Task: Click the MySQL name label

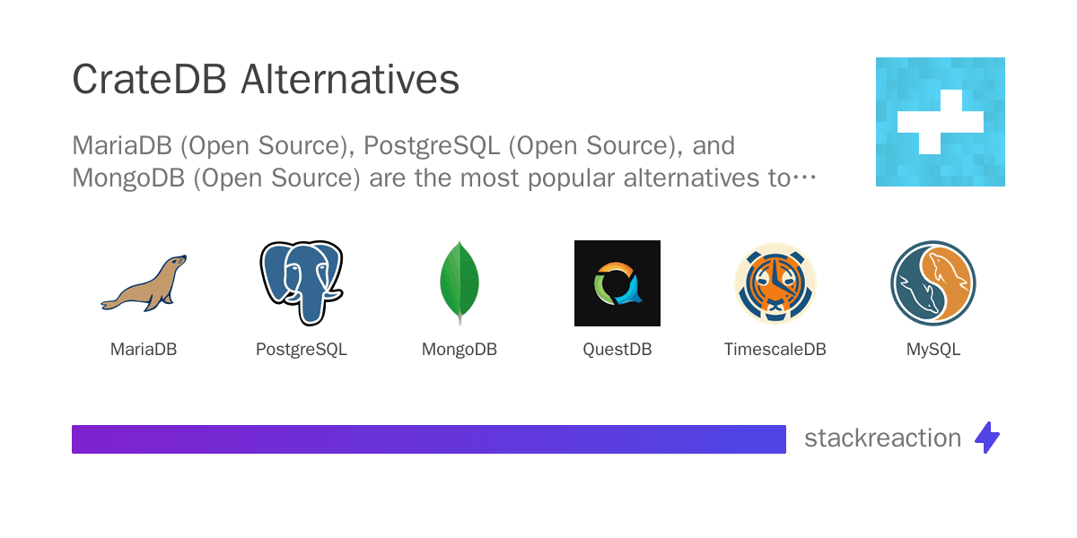Action: (933, 350)
